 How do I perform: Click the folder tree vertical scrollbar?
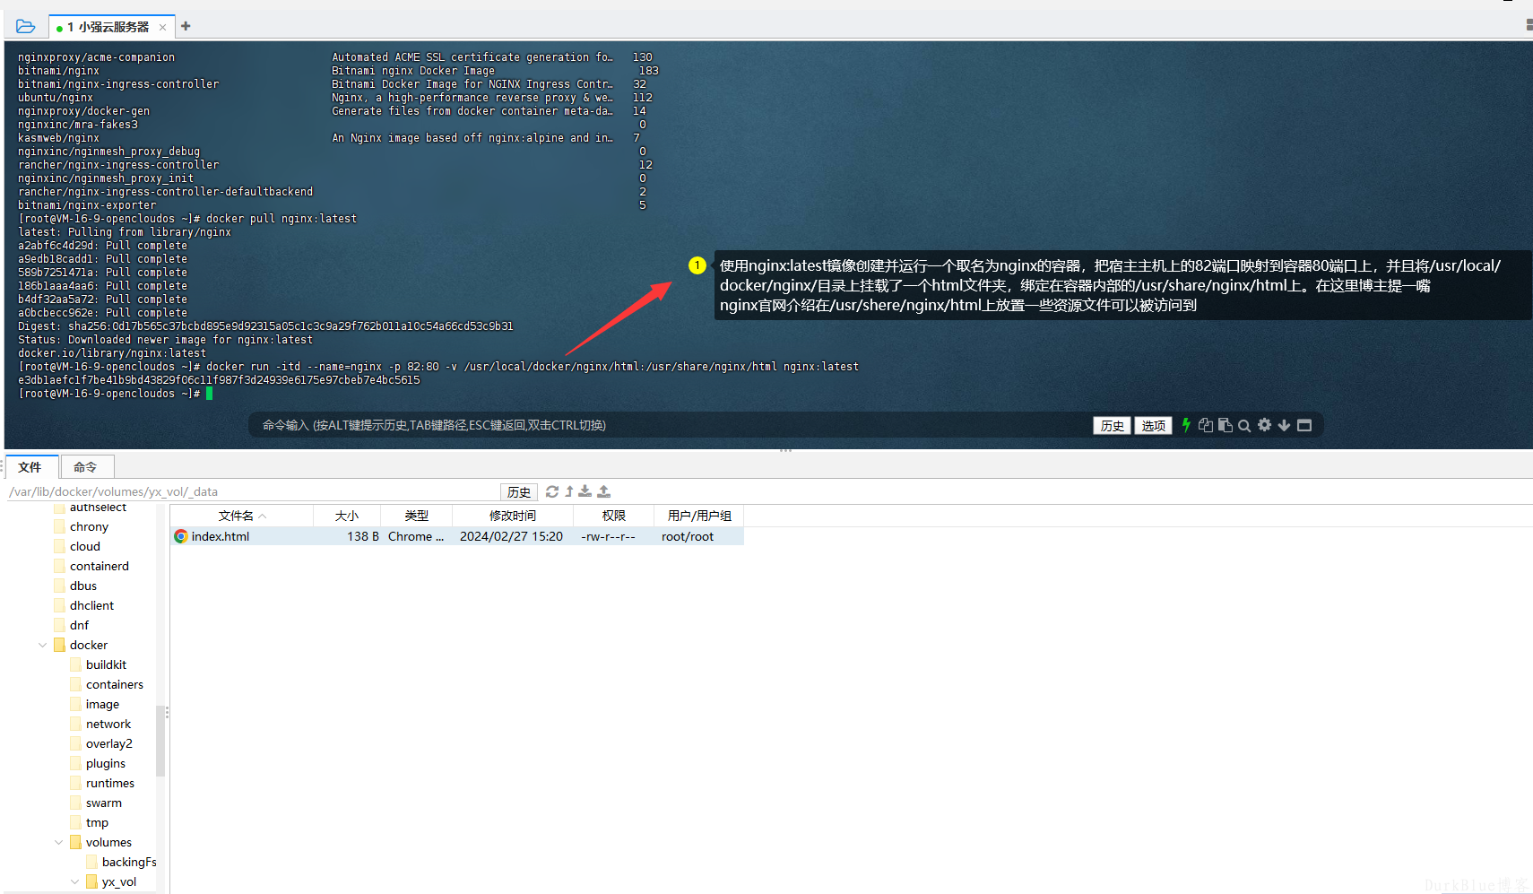tap(160, 740)
